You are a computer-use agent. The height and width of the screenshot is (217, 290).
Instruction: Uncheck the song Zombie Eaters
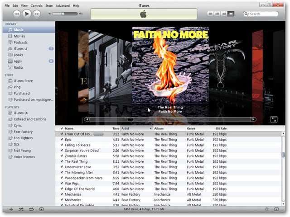(62, 156)
